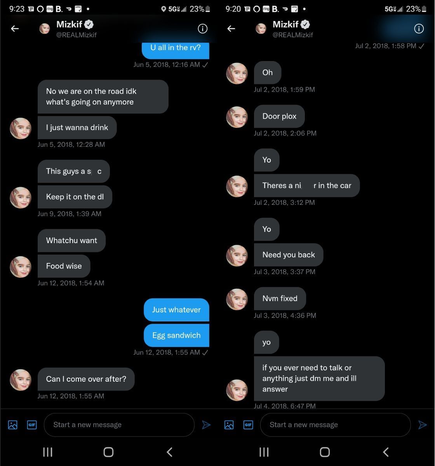Open the image attachment picker in the right conversation
435x466 pixels.
pos(229,425)
